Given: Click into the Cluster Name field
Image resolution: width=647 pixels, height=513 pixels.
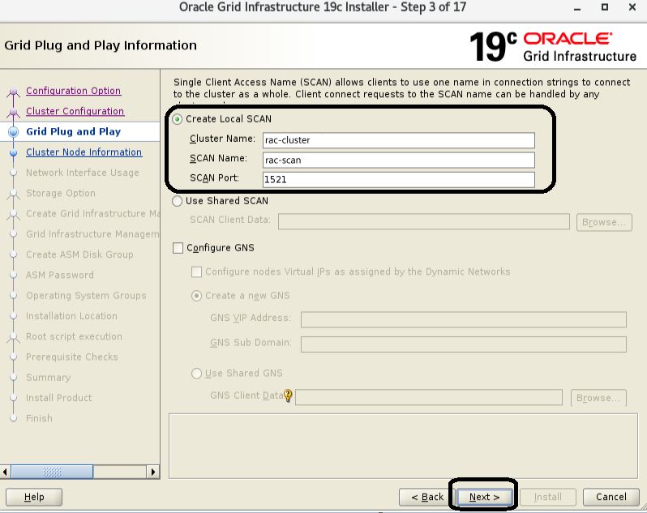Looking at the screenshot, I should click(398, 139).
